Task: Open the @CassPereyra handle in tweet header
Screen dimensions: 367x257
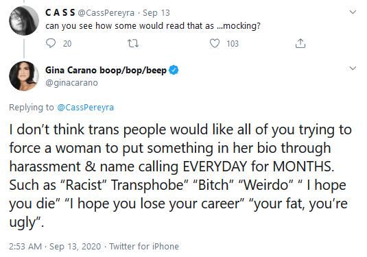Action: coord(106,13)
